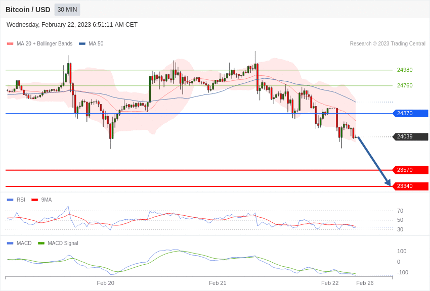Click the MACD legend blue swatch
The width and height of the screenshot is (430, 291).
pos(10,243)
